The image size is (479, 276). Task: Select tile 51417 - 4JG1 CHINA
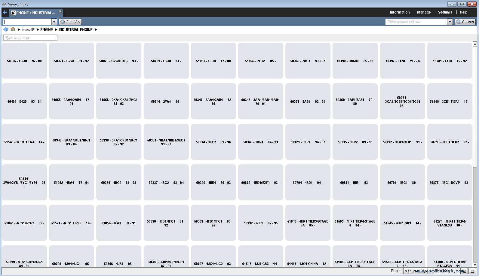(x=308, y=256)
